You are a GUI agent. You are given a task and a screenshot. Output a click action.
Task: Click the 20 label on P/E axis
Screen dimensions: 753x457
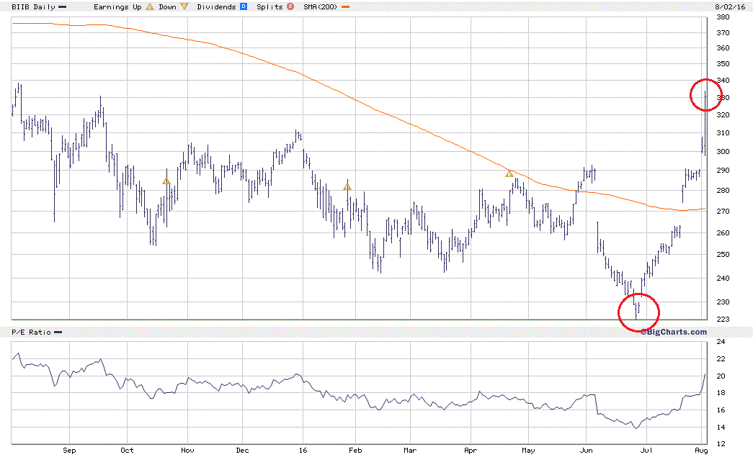(x=721, y=376)
